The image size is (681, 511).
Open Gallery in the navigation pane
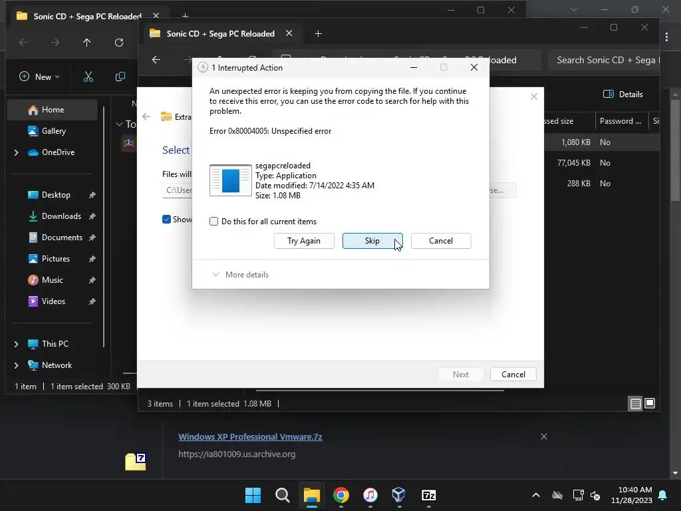pyautogui.click(x=53, y=131)
